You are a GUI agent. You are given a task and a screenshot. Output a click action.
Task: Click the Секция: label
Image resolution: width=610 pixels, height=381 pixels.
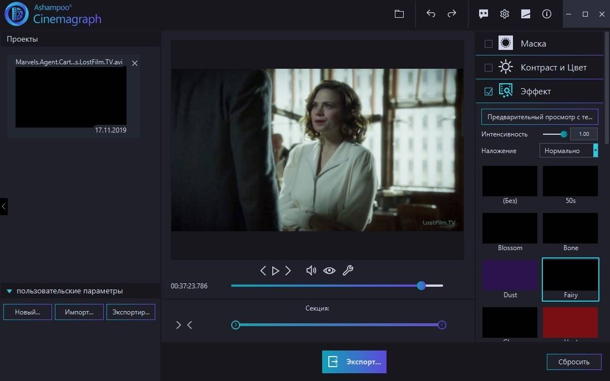(317, 308)
